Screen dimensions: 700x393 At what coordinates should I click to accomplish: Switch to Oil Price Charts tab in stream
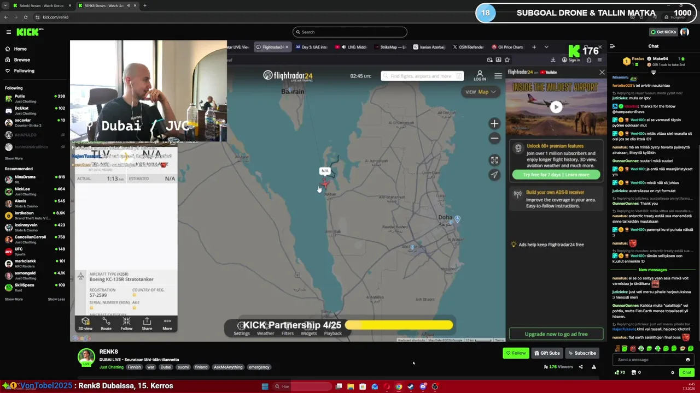507,47
